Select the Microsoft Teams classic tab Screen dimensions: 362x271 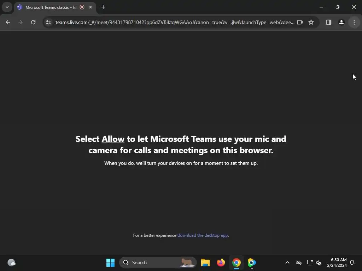pos(51,7)
